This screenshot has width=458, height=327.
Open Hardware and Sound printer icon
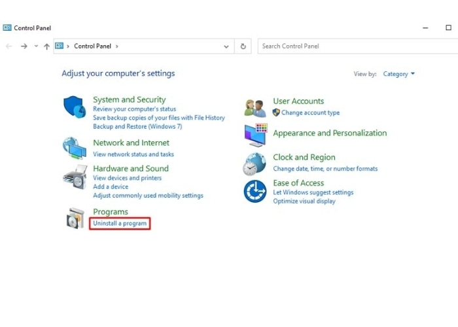(x=75, y=177)
